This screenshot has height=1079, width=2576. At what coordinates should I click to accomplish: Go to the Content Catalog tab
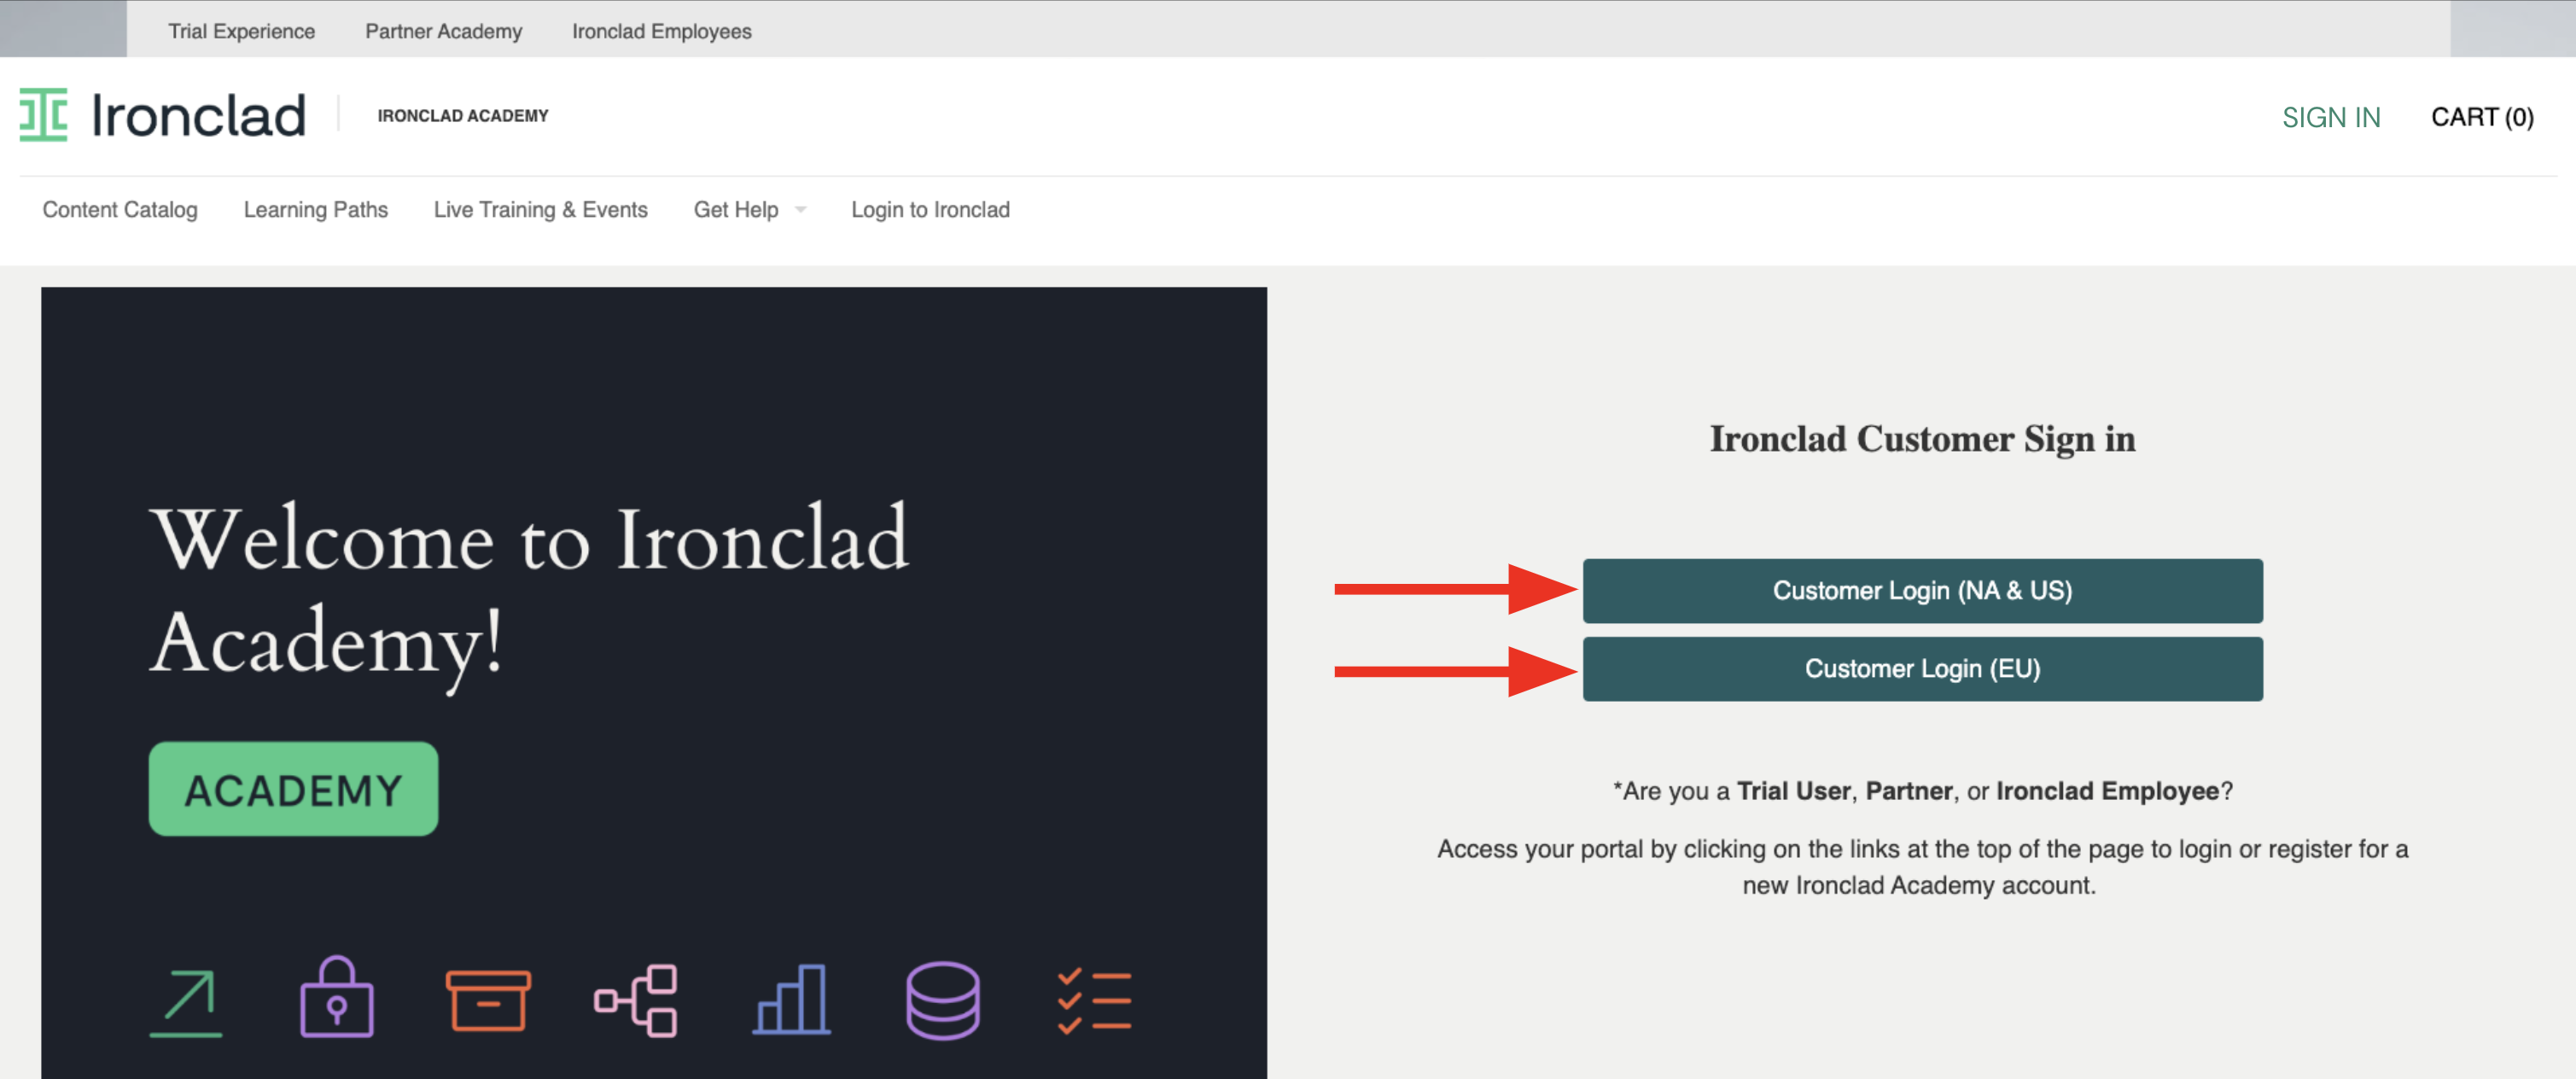pos(120,210)
